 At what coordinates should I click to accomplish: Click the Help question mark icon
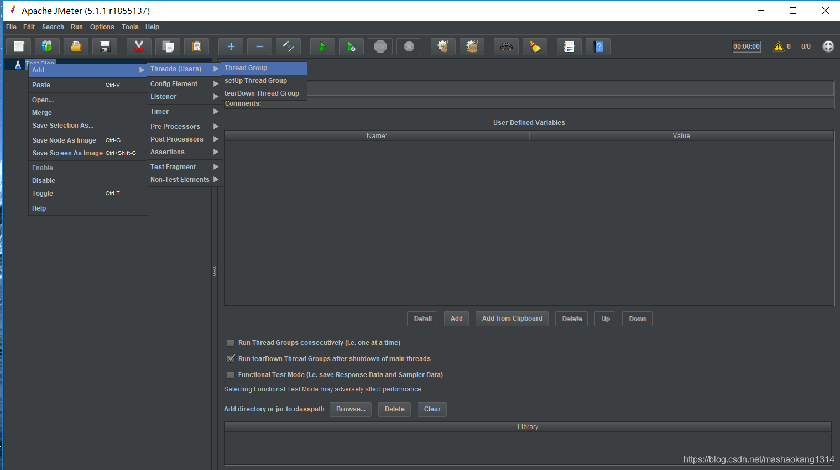(x=598, y=46)
